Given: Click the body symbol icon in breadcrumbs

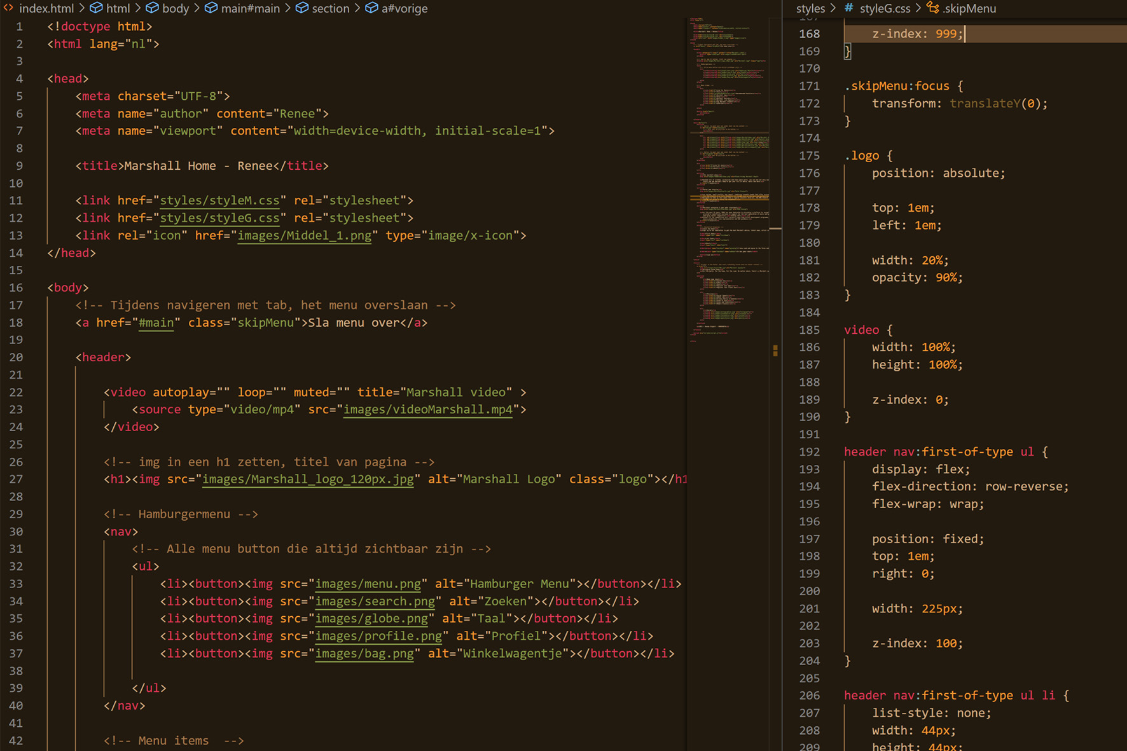Looking at the screenshot, I should click(x=153, y=8).
